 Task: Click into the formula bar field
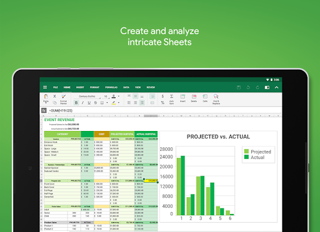point(164,110)
